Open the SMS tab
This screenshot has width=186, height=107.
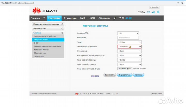click(x=82, y=18)
